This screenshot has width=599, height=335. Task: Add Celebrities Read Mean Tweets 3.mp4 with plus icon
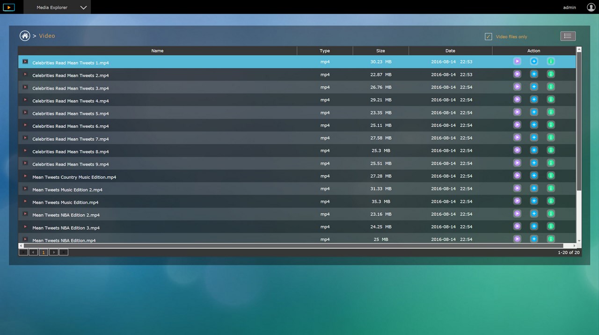point(534,87)
